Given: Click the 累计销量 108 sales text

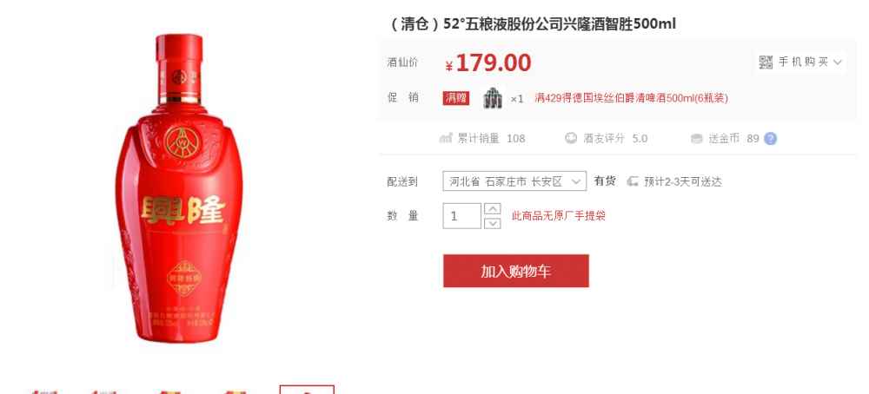Looking at the screenshot, I should pyautogui.click(x=491, y=138).
